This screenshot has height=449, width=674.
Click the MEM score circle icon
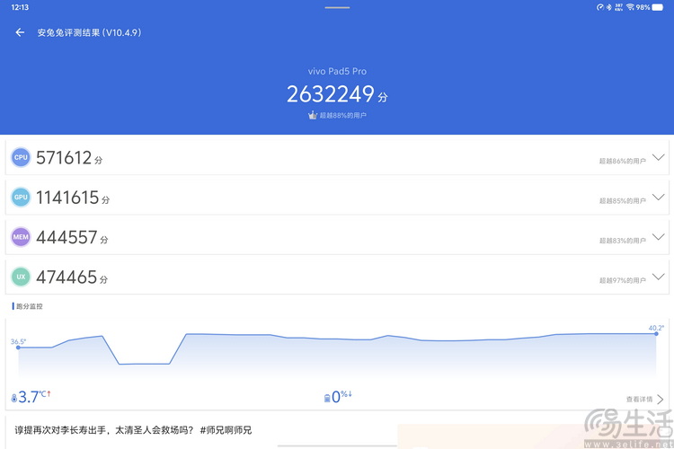point(21,237)
